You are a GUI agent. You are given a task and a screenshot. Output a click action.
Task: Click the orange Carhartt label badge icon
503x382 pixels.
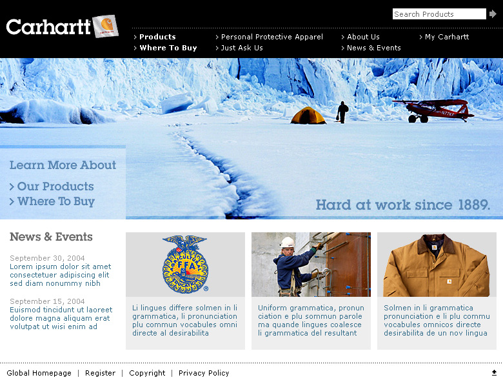pyautogui.click(x=106, y=26)
